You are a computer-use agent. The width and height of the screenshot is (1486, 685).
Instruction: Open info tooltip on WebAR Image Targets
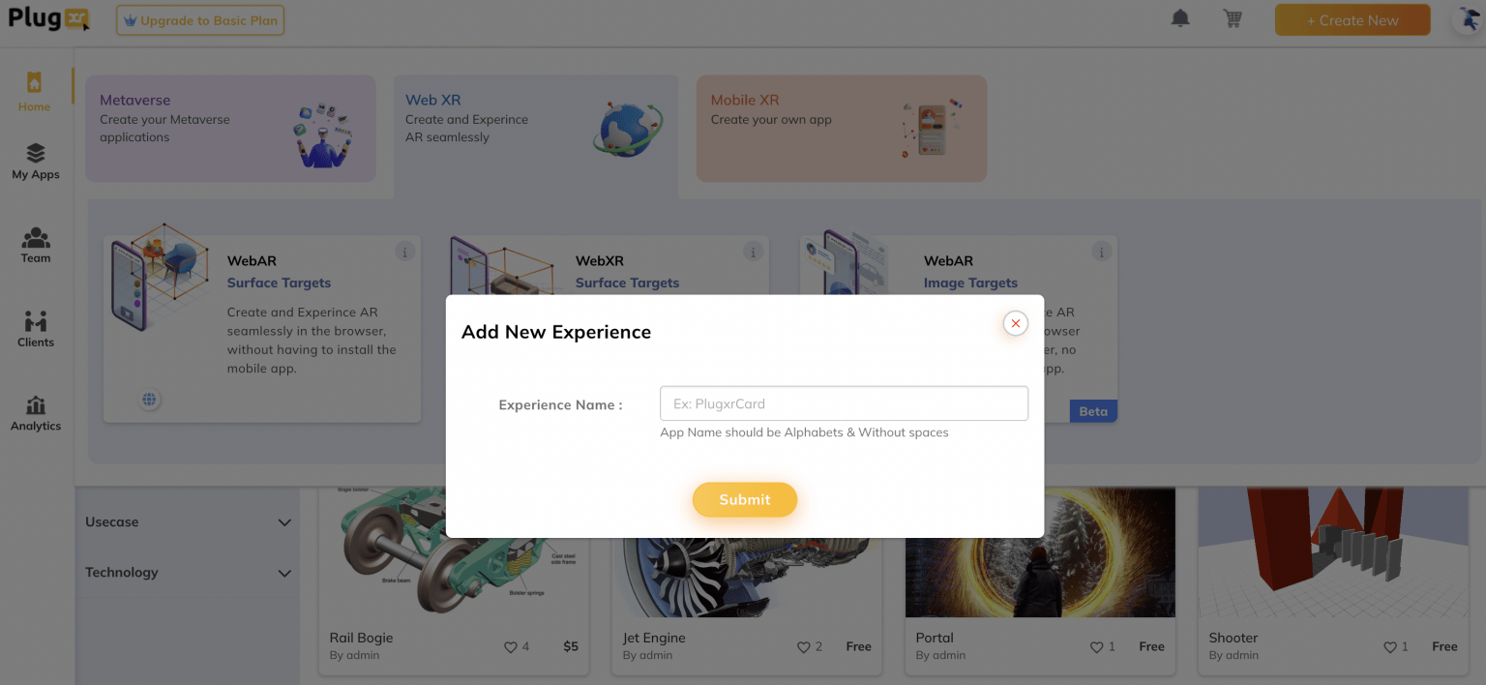(x=1101, y=251)
